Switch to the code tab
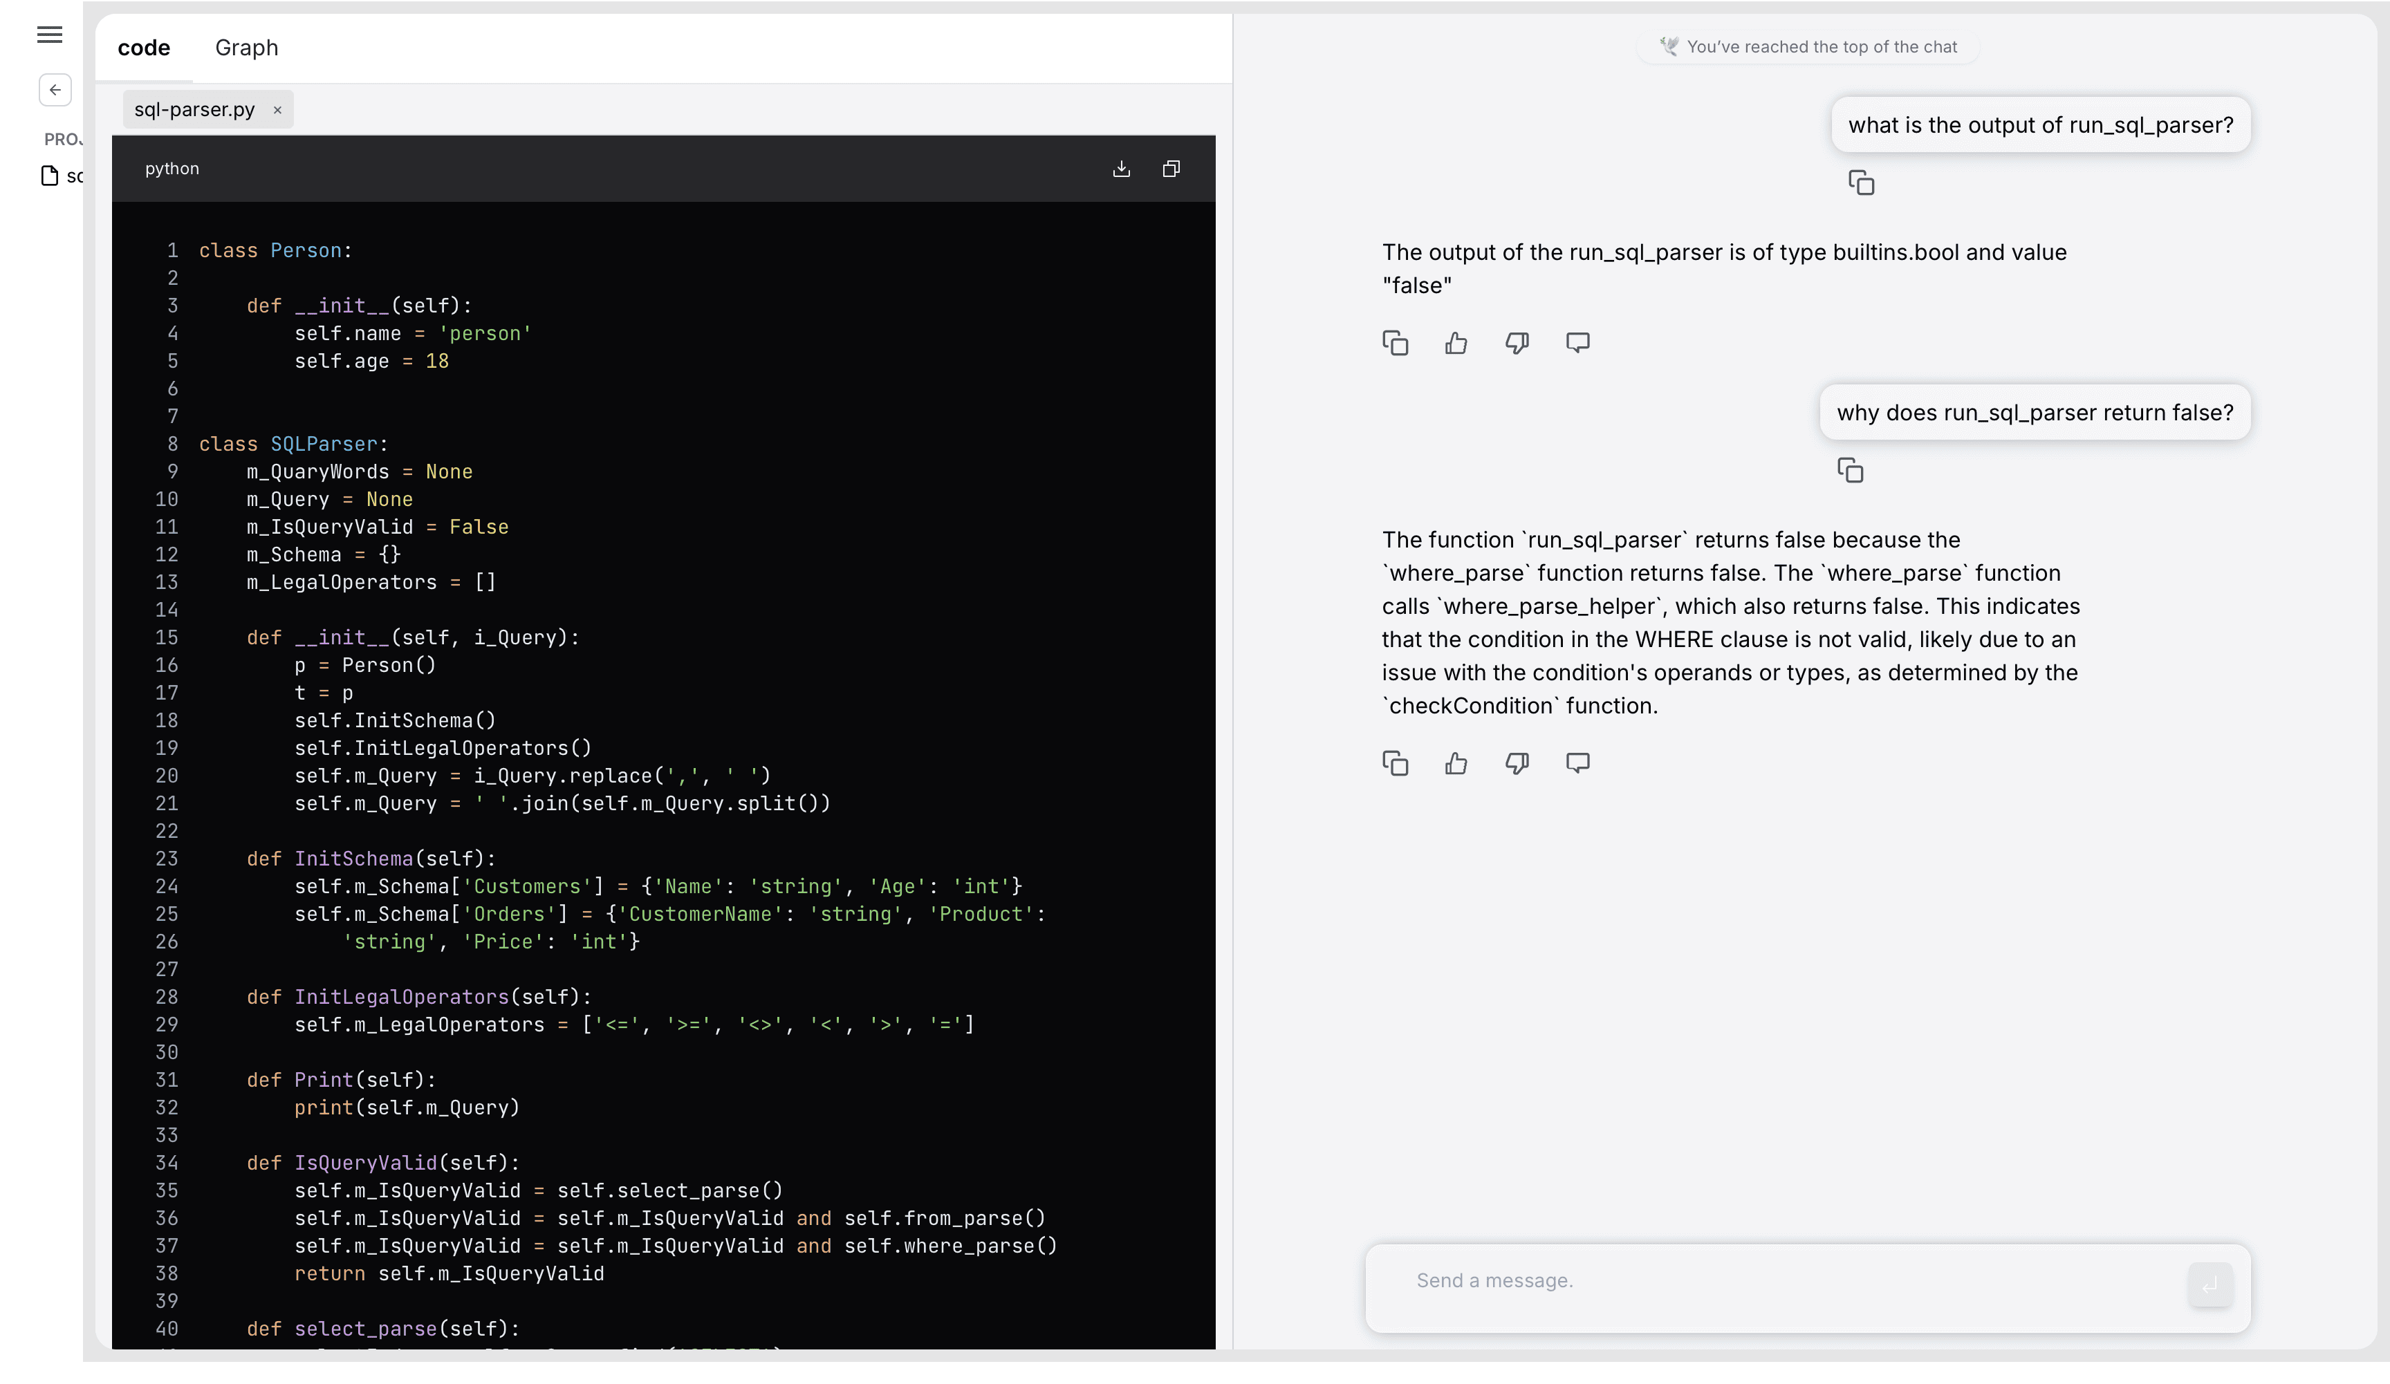Viewport: 2390px width, 1384px height. [x=144, y=48]
